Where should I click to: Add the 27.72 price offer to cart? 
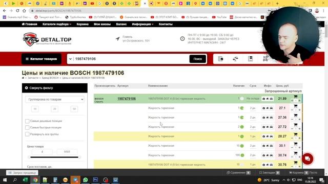[x=296, y=125]
